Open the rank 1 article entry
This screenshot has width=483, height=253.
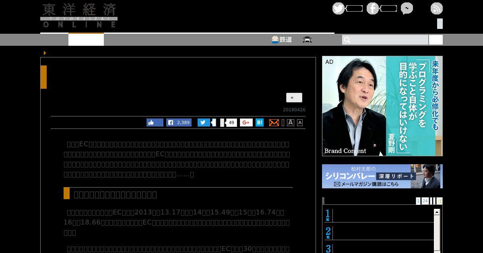(x=379, y=215)
